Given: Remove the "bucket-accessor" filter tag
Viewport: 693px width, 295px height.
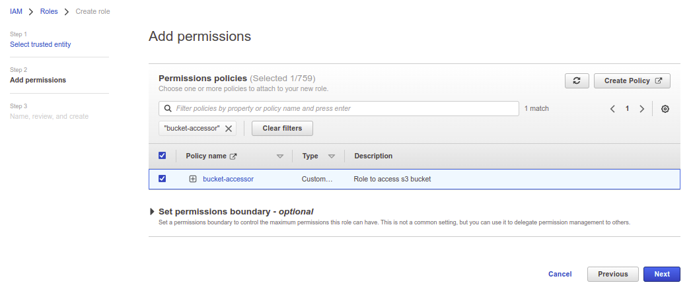Looking at the screenshot, I should tap(229, 129).
